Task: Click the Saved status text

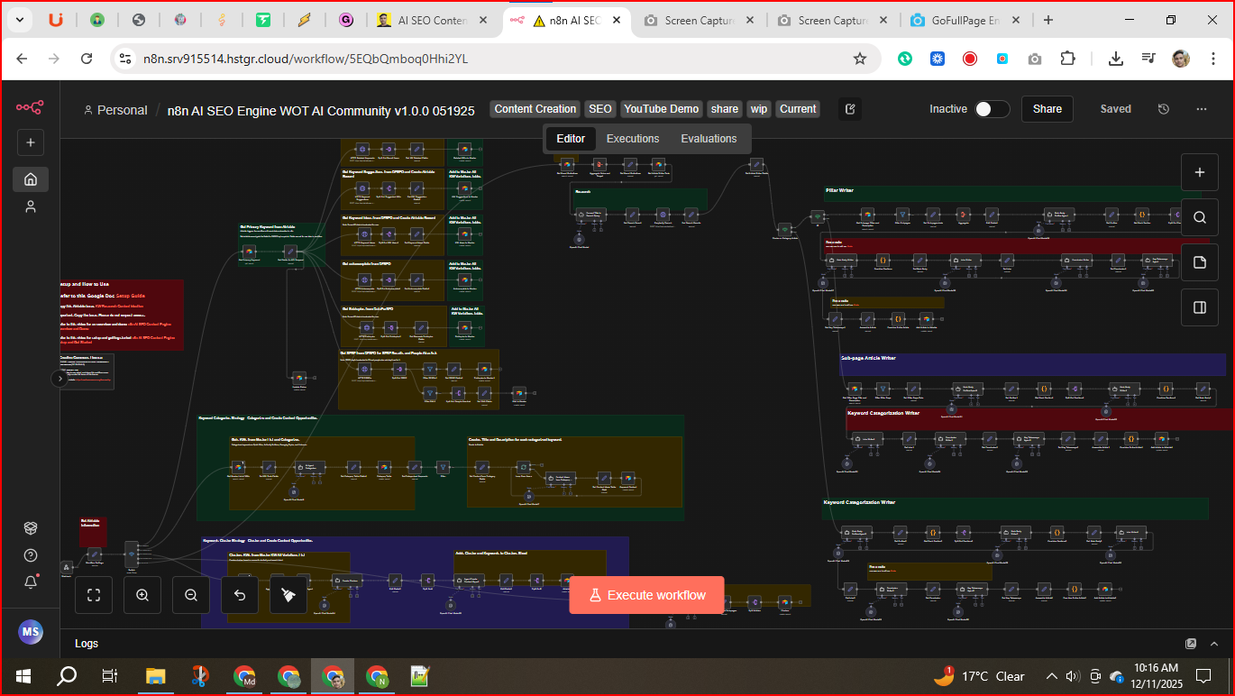Action: [x=1115, y=109]
